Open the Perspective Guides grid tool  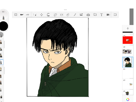[x=88, y=15]
